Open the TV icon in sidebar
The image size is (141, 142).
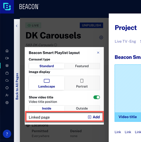7,73
